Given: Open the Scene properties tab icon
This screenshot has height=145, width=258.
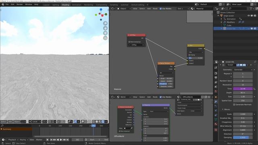Looking at the screenshot, I should point(216,87).
